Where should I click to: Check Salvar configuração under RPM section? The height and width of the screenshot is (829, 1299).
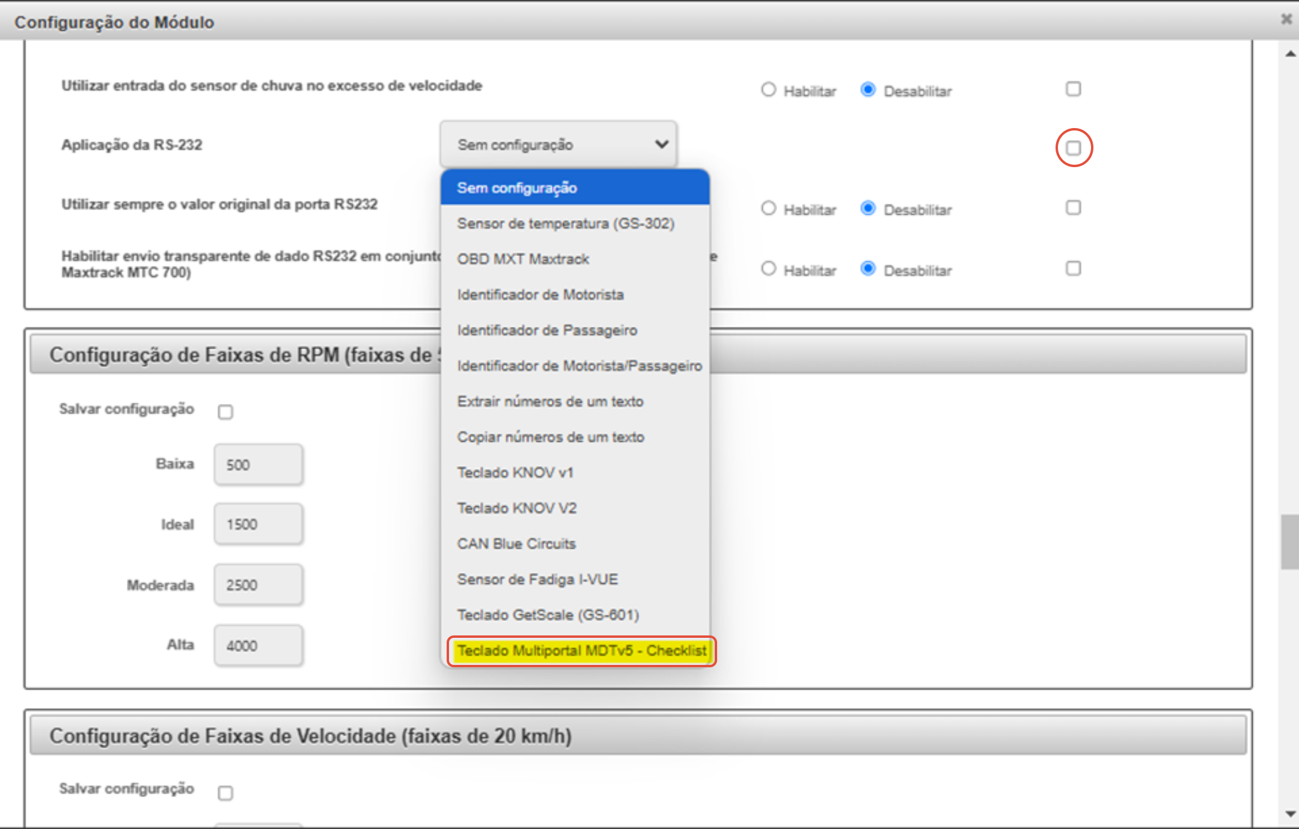(225, 412)
